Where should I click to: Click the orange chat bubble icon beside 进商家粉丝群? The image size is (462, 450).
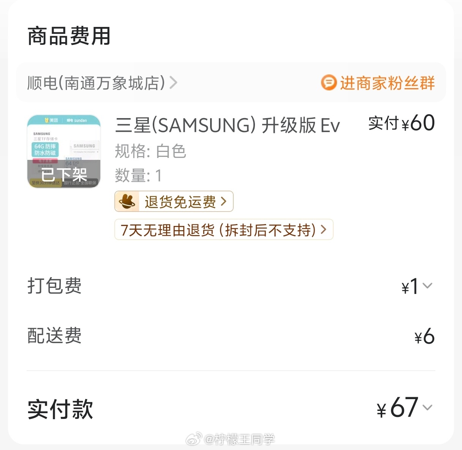point(329,83)
